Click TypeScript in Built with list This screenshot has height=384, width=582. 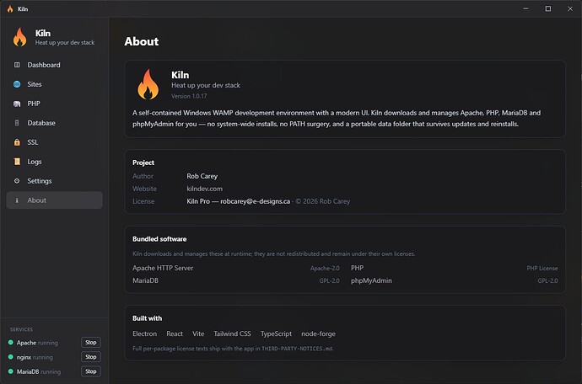tap(276, 333)
